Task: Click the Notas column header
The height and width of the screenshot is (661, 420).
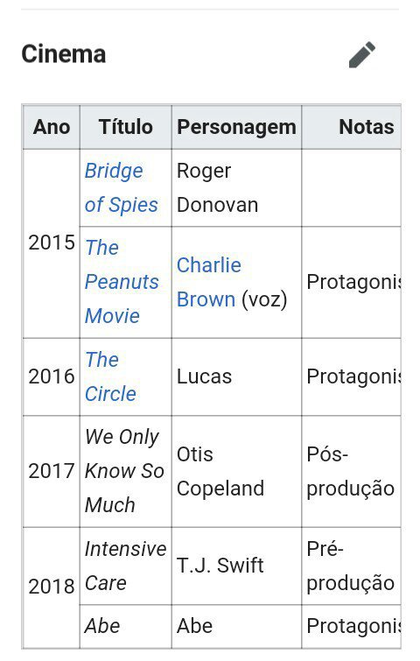Action: pos(352,127)
